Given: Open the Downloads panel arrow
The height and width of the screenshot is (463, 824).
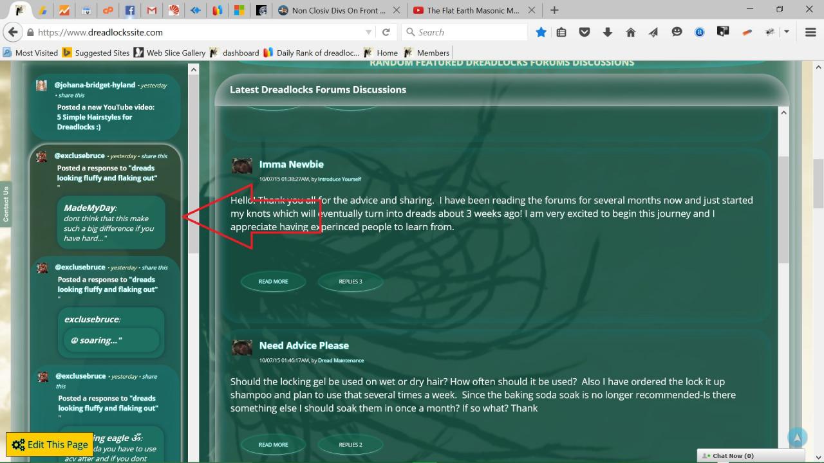Looking at the screenshot, I should coord(608,32).
